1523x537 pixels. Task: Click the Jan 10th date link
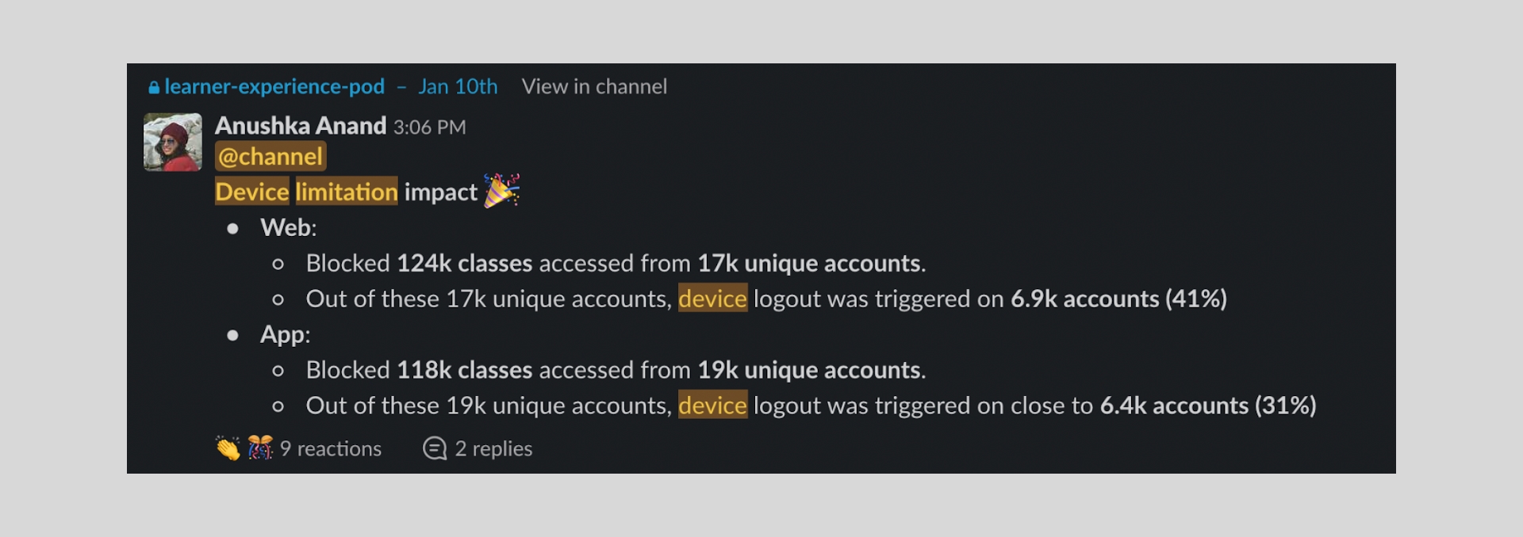pyautogui.click(x=458, y=86)
